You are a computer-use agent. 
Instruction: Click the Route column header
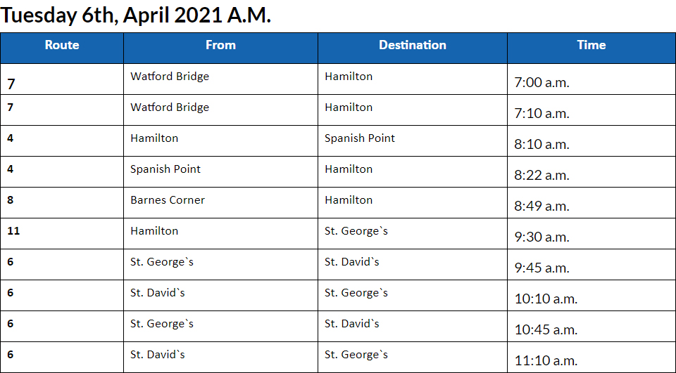62,45
